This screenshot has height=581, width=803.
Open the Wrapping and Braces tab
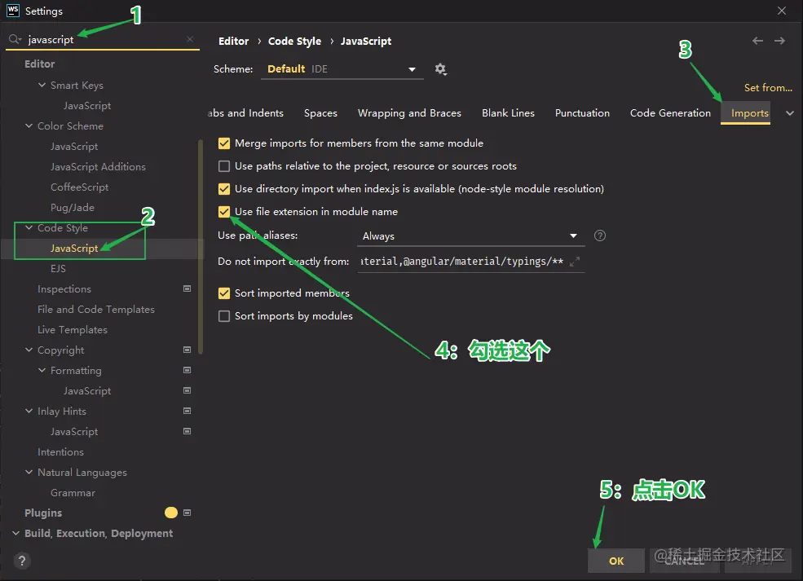[x=409, y=113]
